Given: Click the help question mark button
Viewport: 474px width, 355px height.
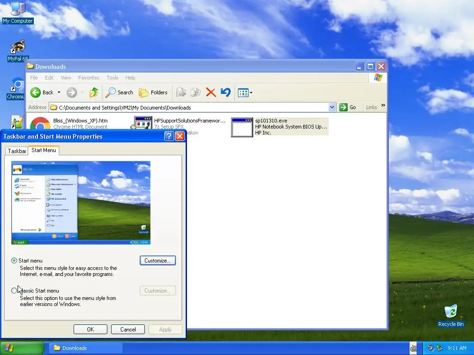Looking at the screenshot, I should (x=169, y=136).
